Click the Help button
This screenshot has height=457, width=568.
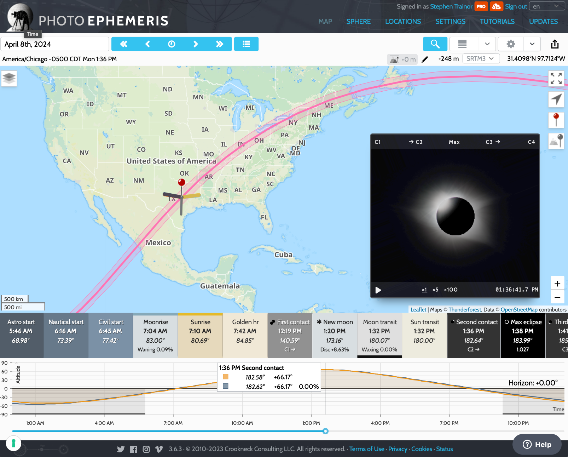(x=537, y=444)
